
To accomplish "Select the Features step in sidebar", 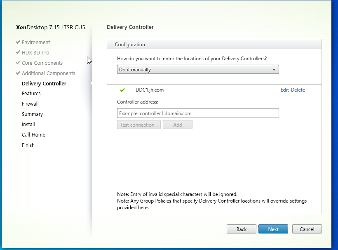I will 31,93.
